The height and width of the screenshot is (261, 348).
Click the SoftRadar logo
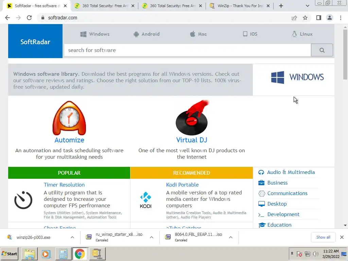tap(35, 41)
